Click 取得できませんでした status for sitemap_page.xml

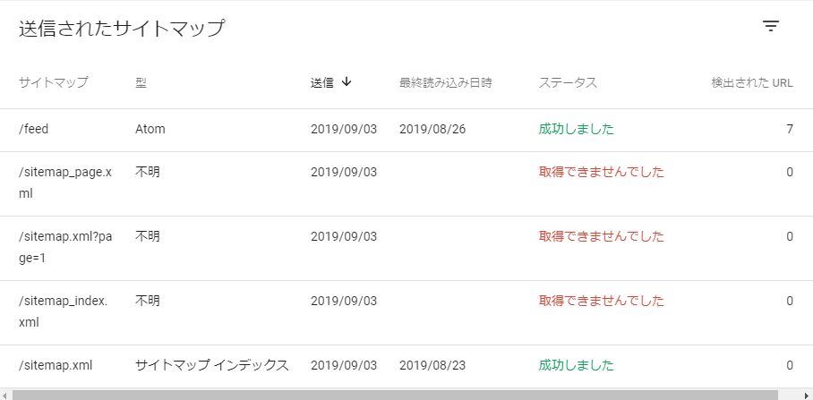[602, 172]
